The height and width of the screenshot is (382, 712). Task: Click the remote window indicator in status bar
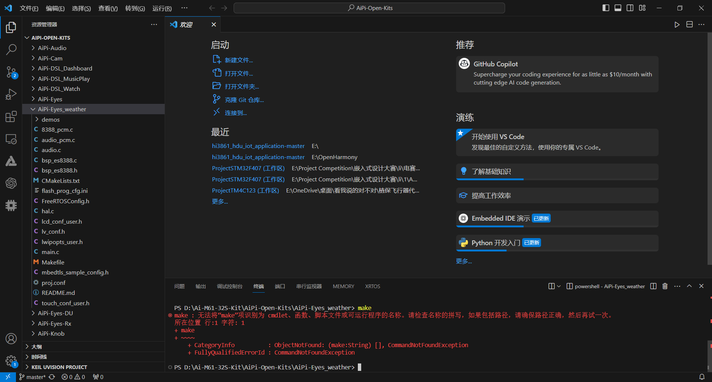(8, 377)
